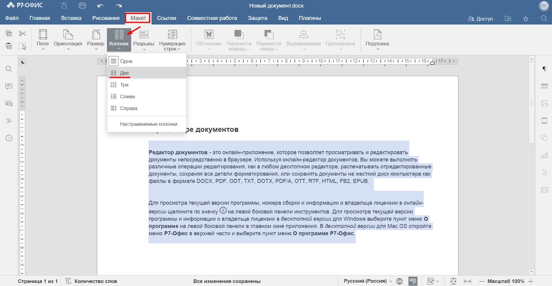Collapse the Колонки dropdown button

(x=119, y=40)
